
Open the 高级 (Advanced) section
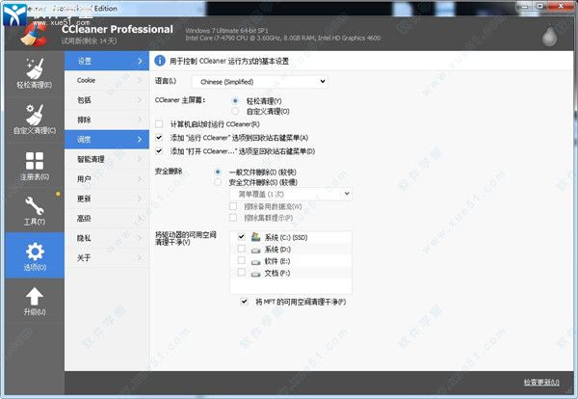click(107, 219)
